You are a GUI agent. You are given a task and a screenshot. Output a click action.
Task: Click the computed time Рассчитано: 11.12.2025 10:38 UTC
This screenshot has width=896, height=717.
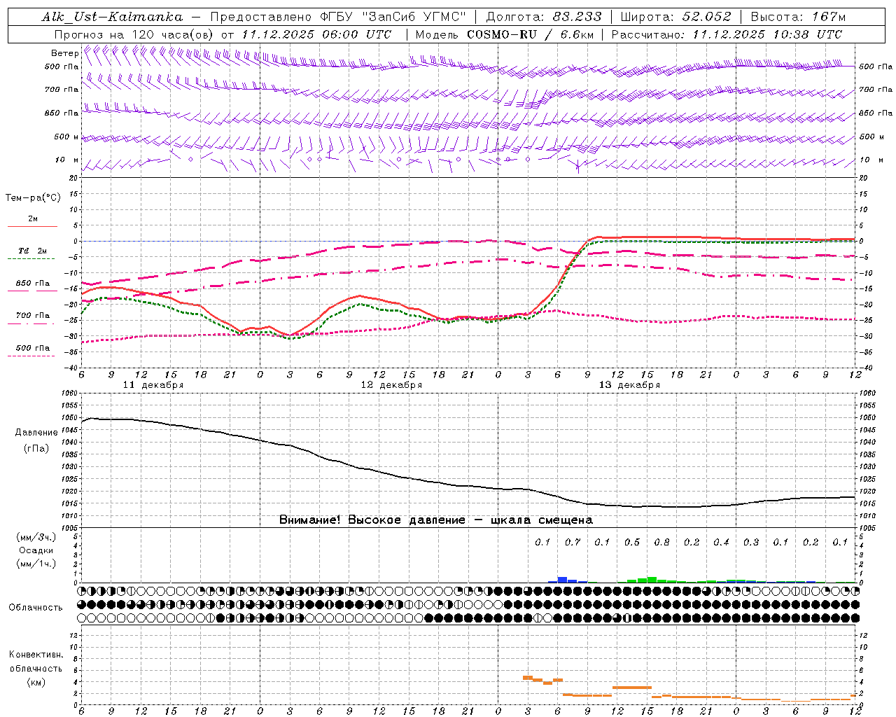727,34
